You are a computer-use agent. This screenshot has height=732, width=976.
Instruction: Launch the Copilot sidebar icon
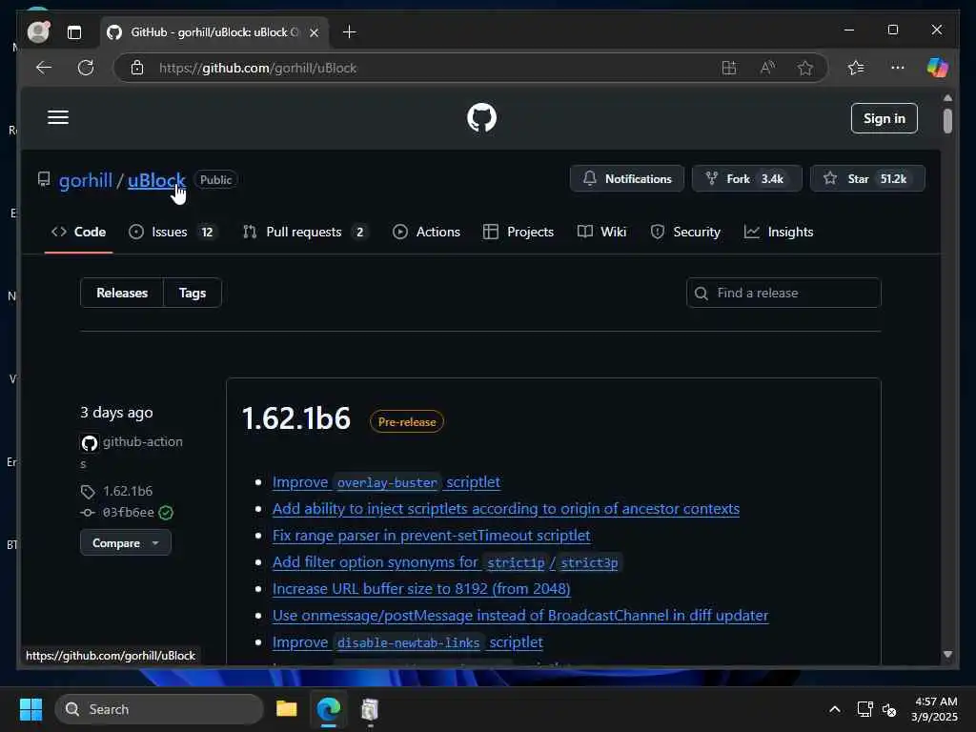pos(937,68)
